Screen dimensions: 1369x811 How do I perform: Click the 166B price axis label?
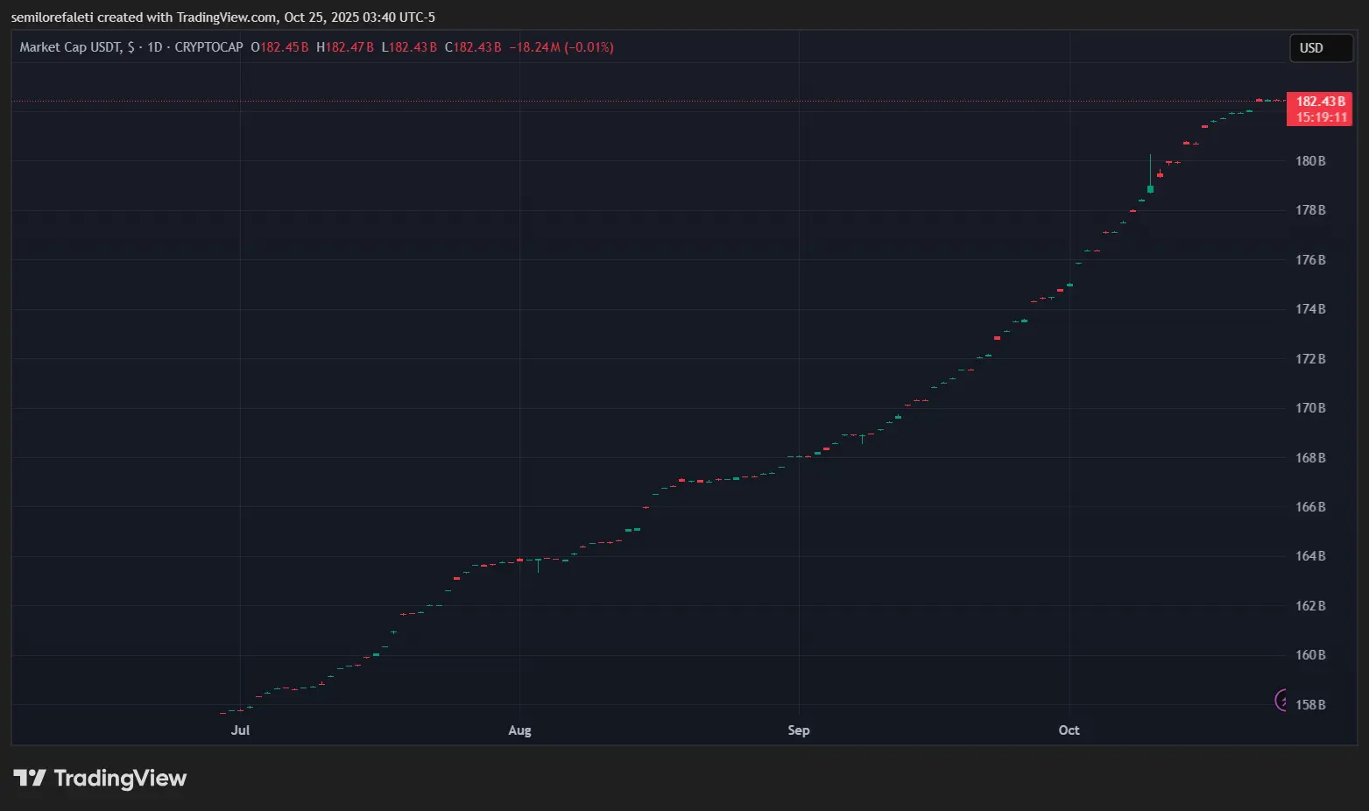coord(1310,507)
